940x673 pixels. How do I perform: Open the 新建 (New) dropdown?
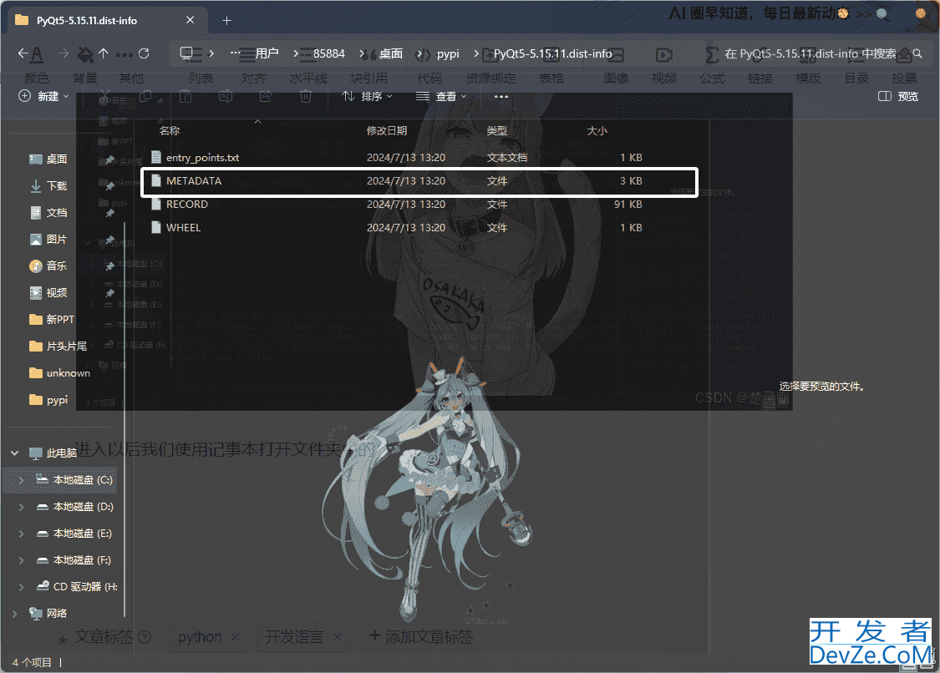(43, 96)
